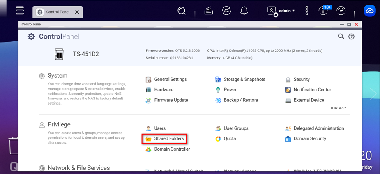Search within Control Panel using the magnifier
Viewport: 380px width, 174px height.
pyautogui.click(x=341, y=36)
